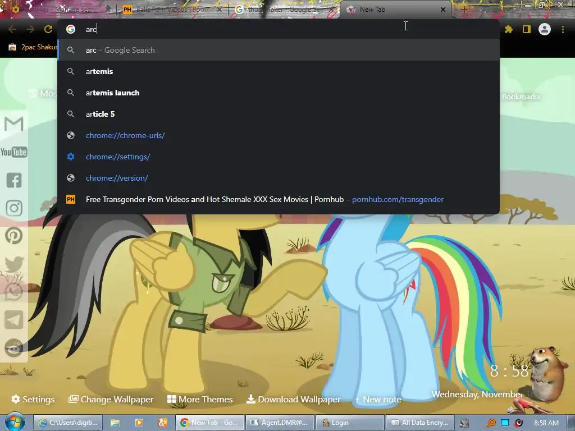Open the UC Browser taskbar icon
The image size is (575, 431).
[x=163, y=423]
